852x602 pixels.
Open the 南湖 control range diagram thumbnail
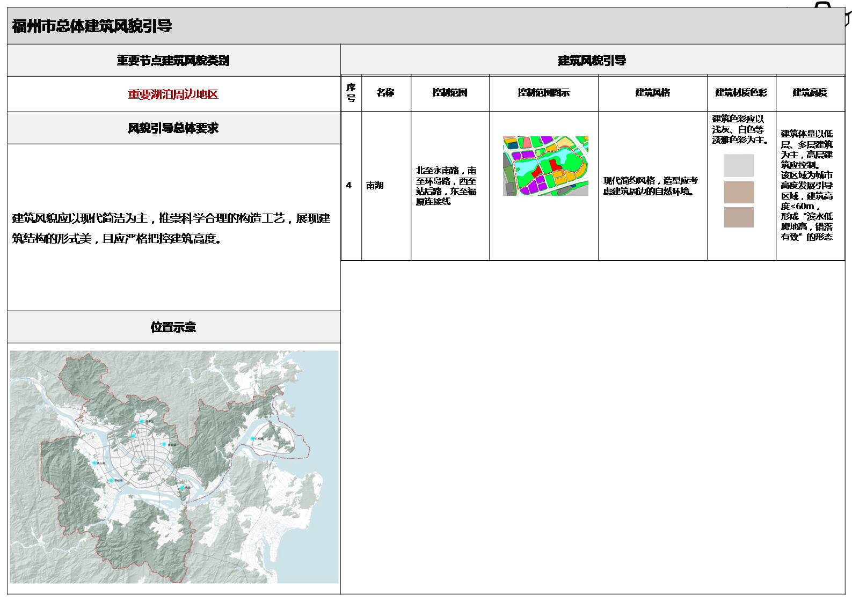click(x=545, y=166)
